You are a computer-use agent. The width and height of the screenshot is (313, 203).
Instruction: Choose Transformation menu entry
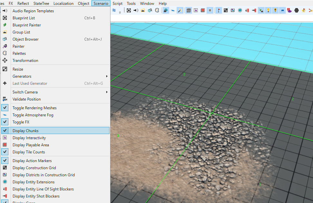coord(55,61)
